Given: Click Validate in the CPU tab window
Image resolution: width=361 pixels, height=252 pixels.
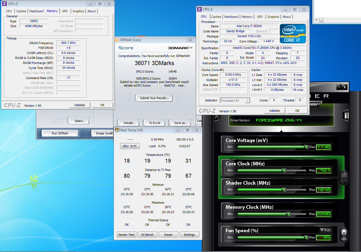Looking at the screenshot, I should [275, 111].
